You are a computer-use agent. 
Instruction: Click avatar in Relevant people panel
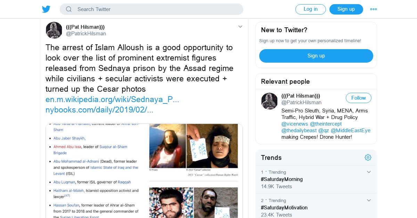269,101
